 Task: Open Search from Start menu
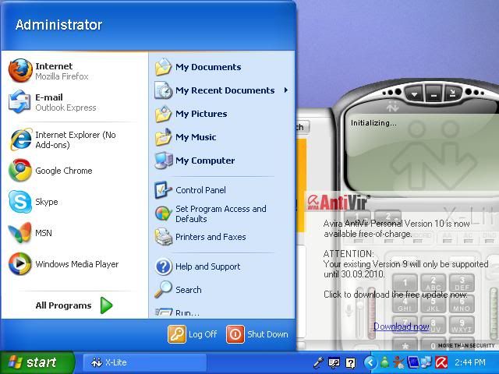point(178,290)
